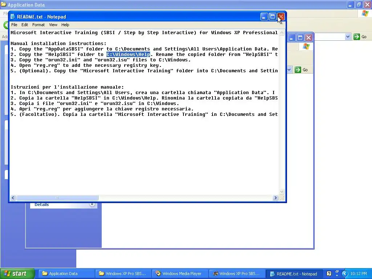
Task: Click the horizontal scrollbar thumb in Notepad
Action: pos(57,198)
